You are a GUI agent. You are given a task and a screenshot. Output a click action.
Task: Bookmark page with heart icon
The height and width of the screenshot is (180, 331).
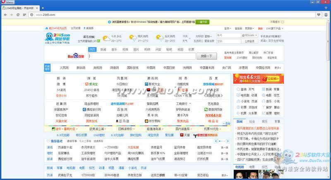coord(319,15)
